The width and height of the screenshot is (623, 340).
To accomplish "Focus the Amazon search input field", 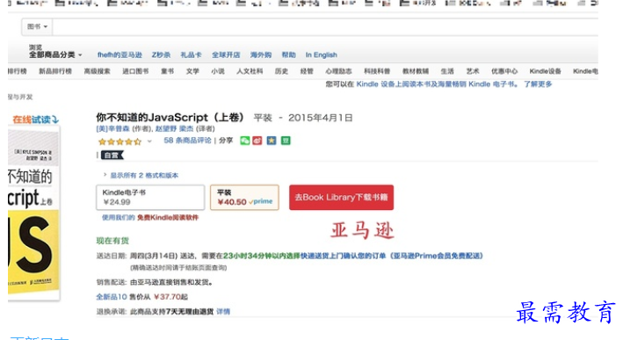I will pyautogui.click(x=325, y=26).
